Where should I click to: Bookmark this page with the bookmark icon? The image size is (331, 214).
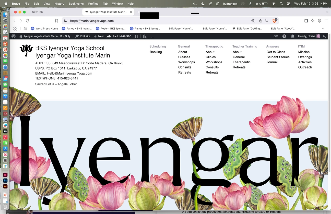click(57, 21)
